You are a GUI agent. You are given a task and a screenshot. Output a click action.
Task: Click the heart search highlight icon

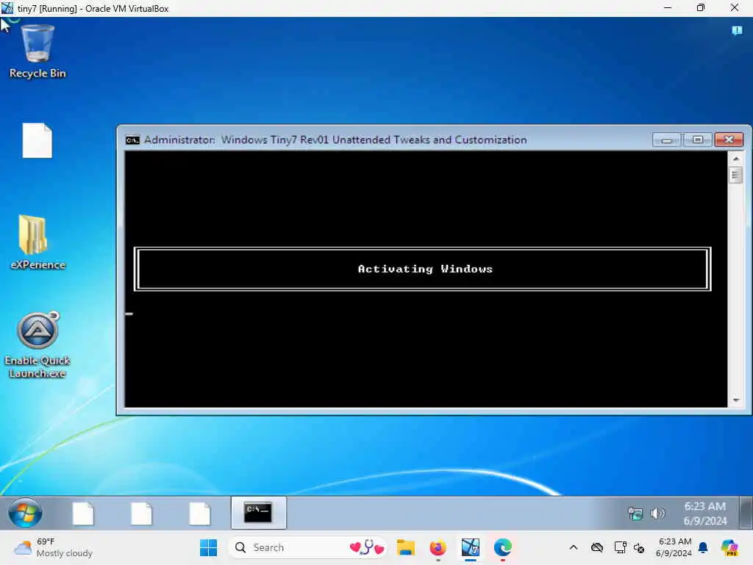pos(367,547)
